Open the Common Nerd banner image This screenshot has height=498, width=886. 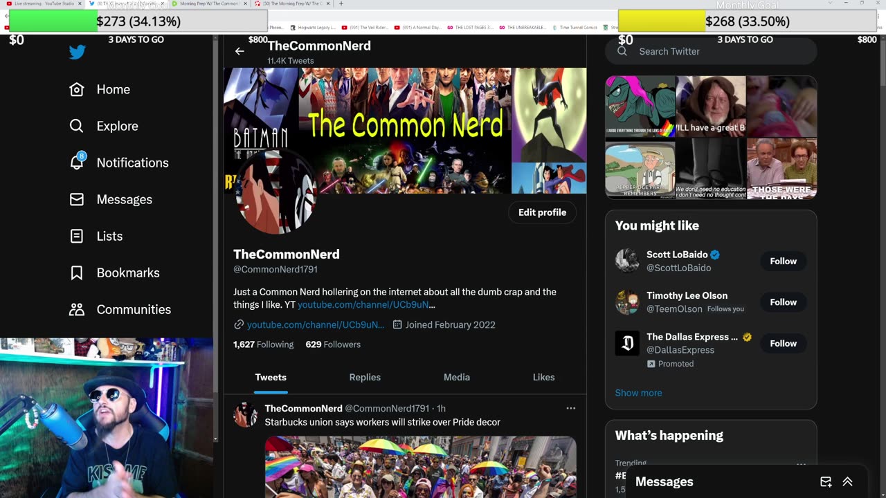tap(405, 130)
